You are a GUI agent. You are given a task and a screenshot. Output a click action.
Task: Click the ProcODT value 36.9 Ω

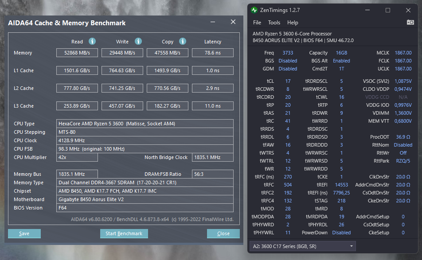(403, 137)
